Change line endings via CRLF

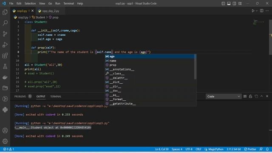click(x=198, y=149)
